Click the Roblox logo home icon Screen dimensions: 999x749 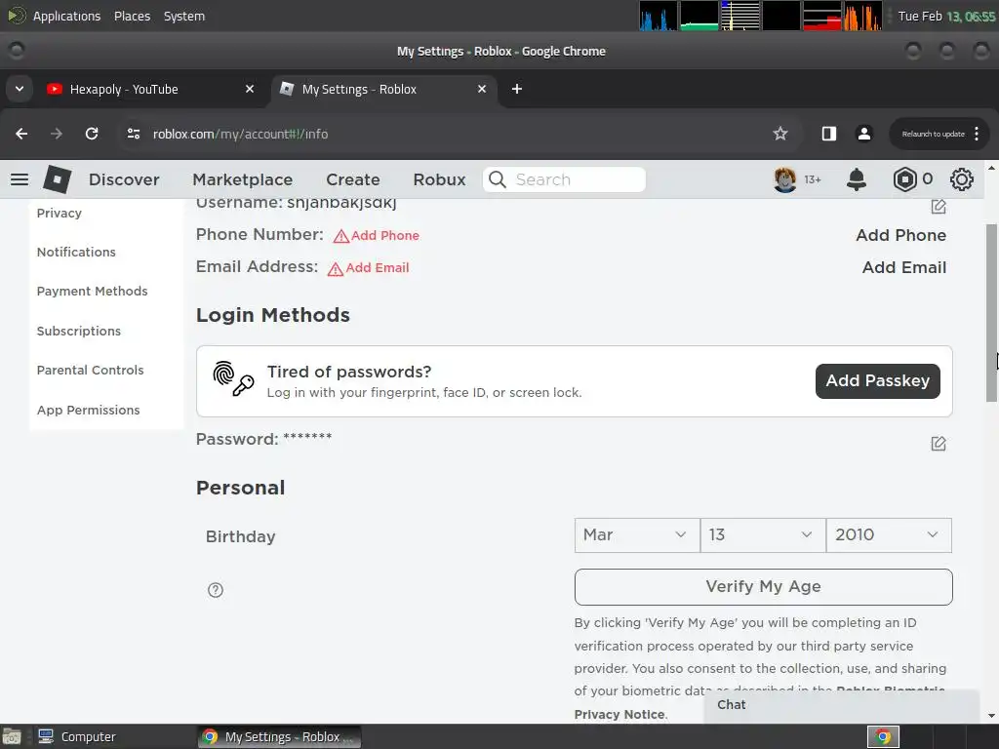57,179
